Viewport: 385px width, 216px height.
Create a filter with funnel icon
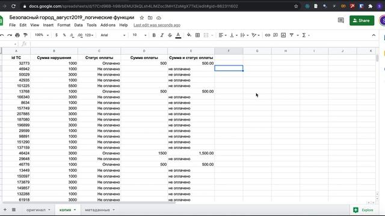point(291,35)
